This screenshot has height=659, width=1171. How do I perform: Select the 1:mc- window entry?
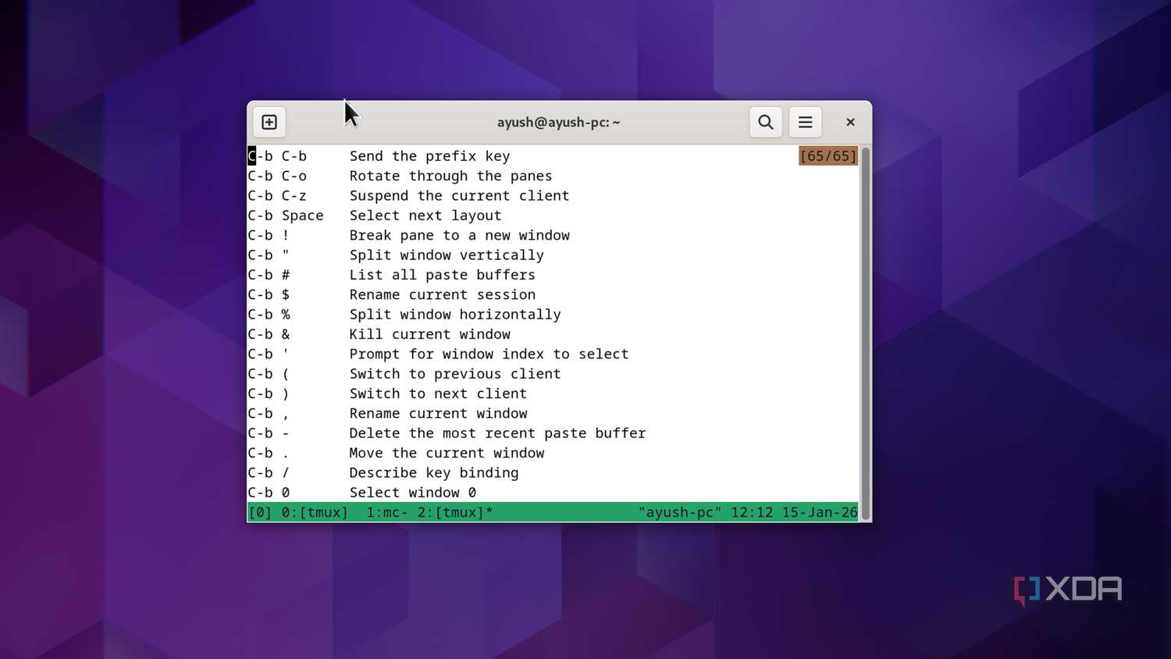pos(387,512)
